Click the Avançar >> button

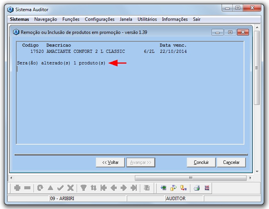(141, 162)
